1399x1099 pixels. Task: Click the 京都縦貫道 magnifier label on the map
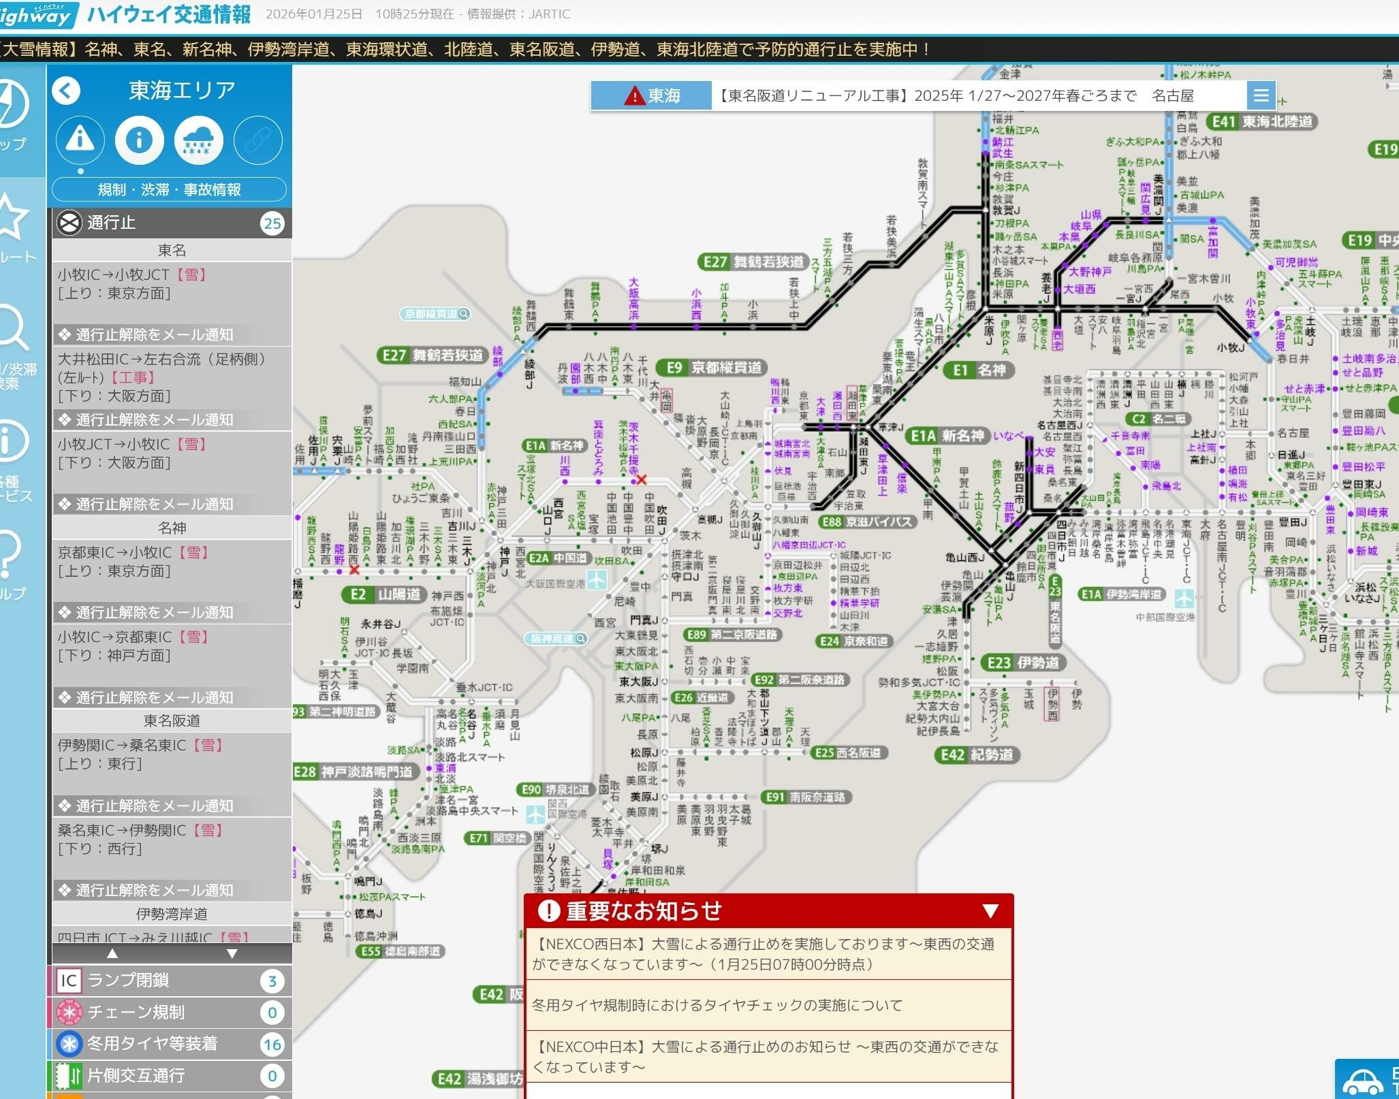(x=435, y=314)
